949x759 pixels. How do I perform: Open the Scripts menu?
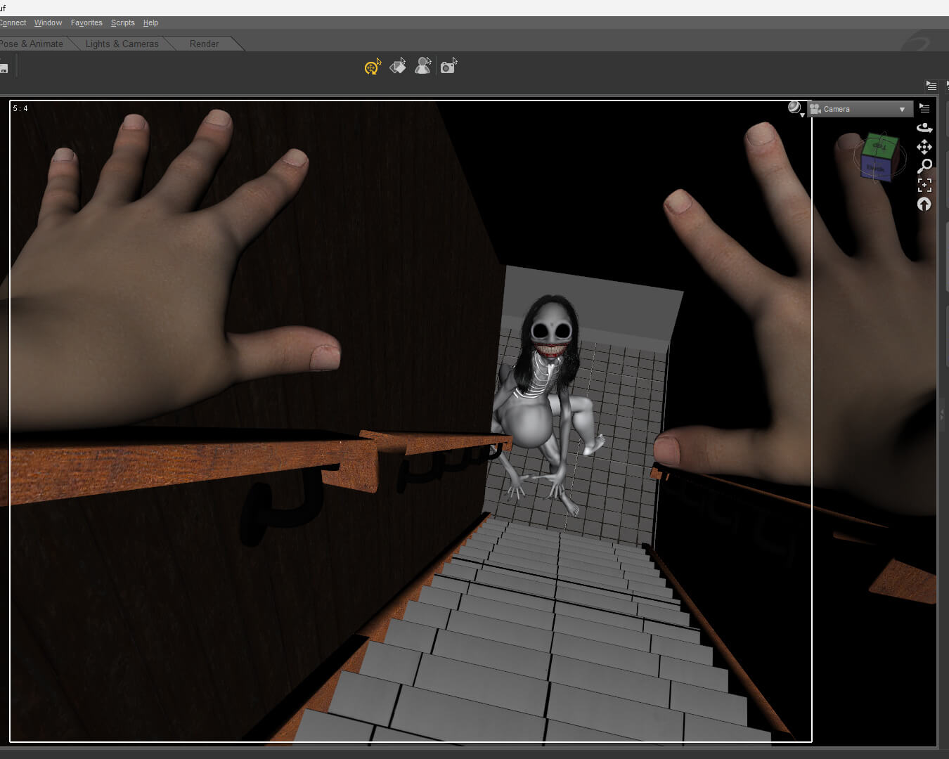tap(122, 22)
